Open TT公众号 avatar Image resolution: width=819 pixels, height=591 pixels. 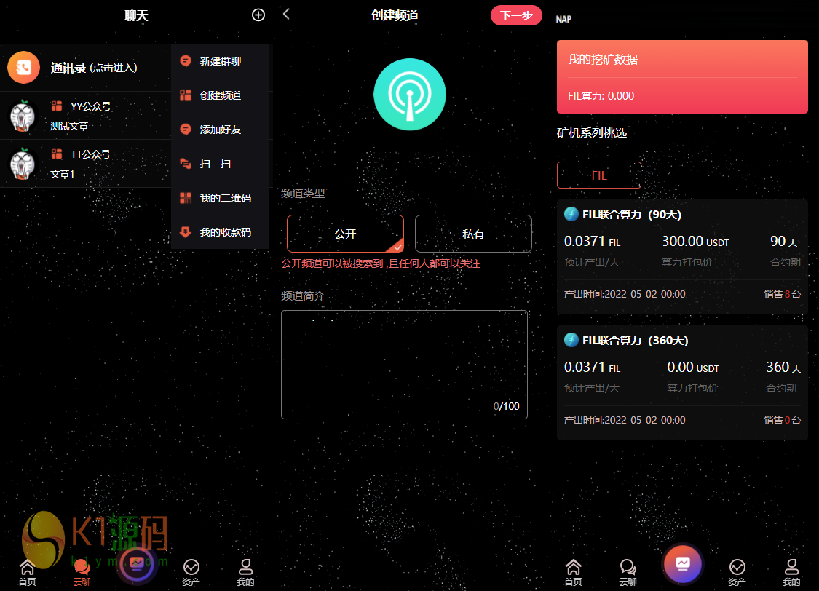pyautogui.click(x=23, y=164)
